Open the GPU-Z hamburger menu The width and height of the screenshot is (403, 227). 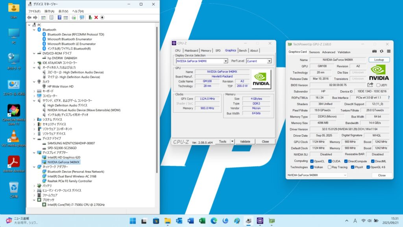pyautogui.click(x=388, y=51)
